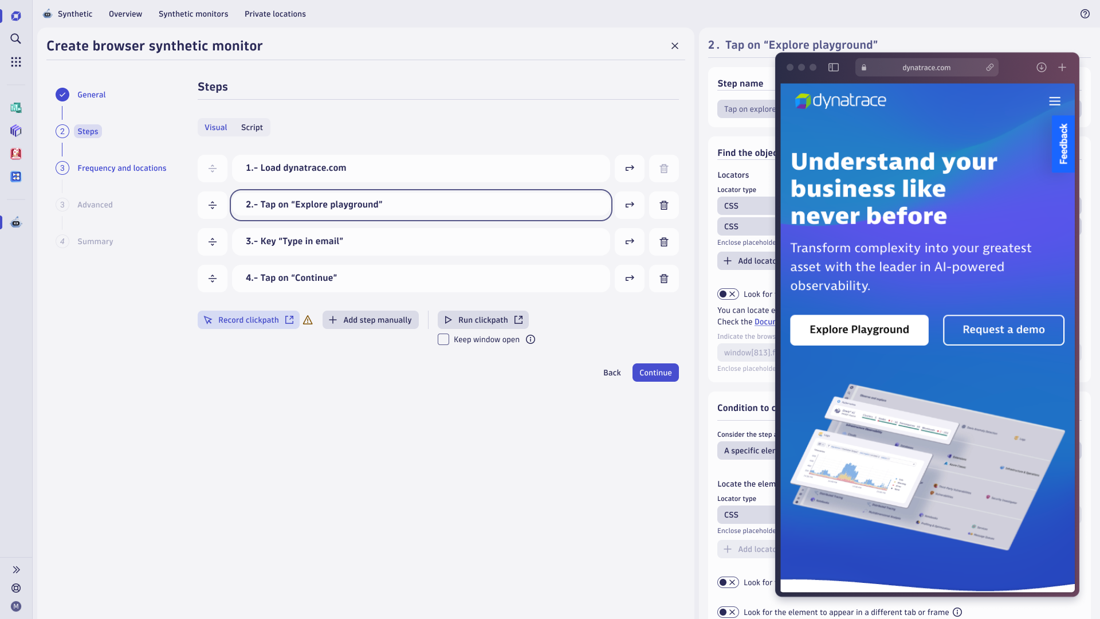Select the Load dynatrace.com step row
The height and width of the screenshot is (619, 1100).
point(421,169)
